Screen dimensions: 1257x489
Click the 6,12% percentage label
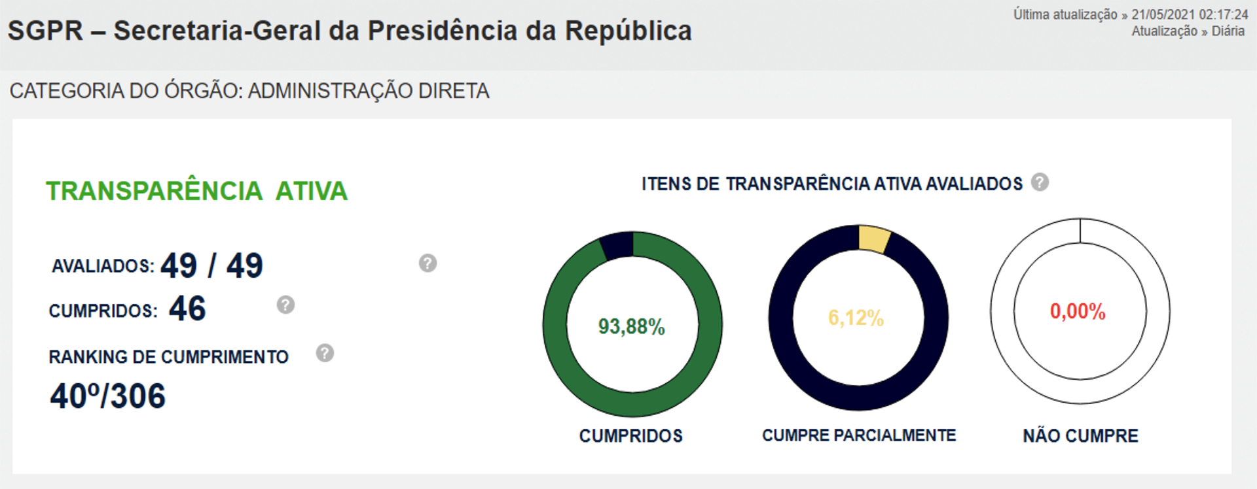pos(856,318)
